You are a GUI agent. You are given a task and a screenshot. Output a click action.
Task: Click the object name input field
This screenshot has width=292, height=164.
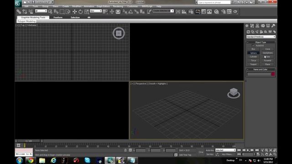click(259, 74)
